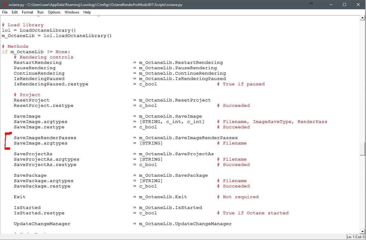Click the '# Not required' comment
This screenshot has width=366, height=240.
pyautogui.click(x=238, y=197)
